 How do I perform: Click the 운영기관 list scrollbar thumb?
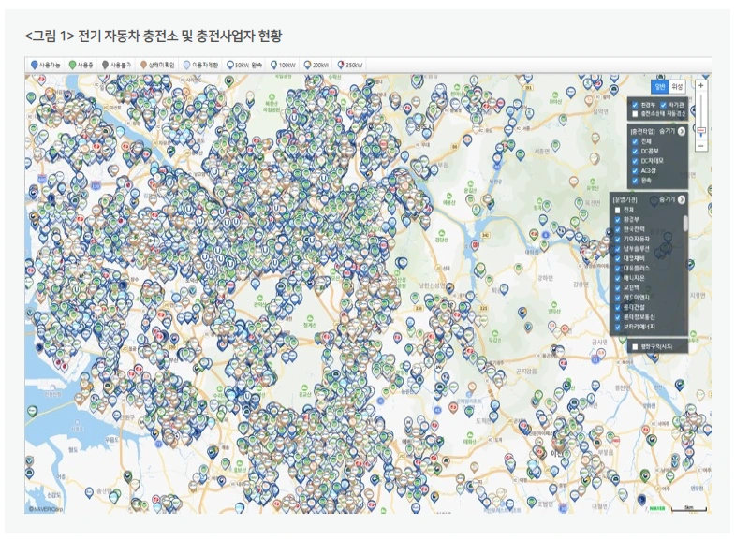(685, 223)
